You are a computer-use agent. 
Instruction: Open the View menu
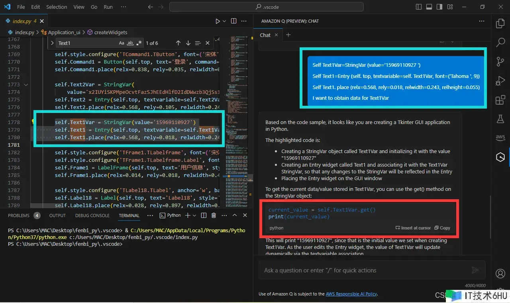click(x=79, y=7)
